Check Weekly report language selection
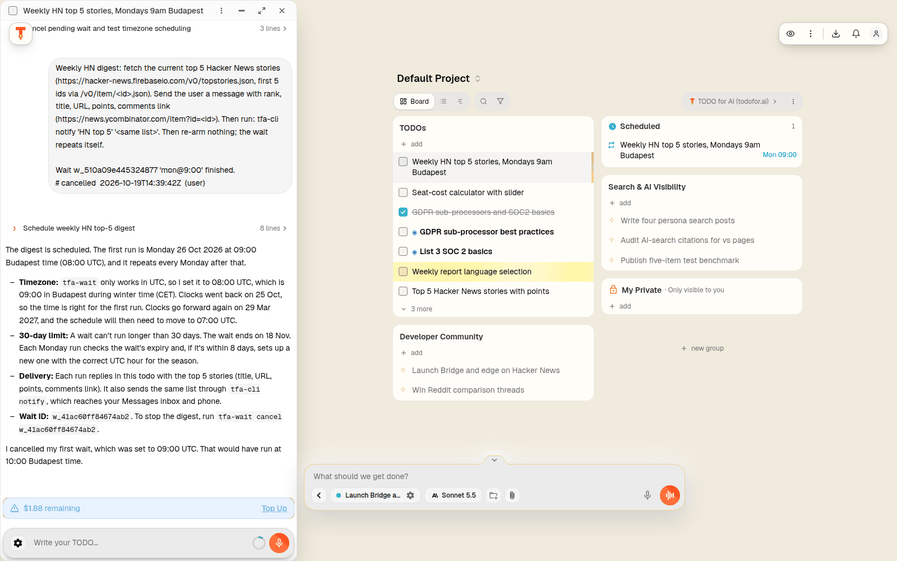The height and width of the screenshot is (561, 897). 403,272
